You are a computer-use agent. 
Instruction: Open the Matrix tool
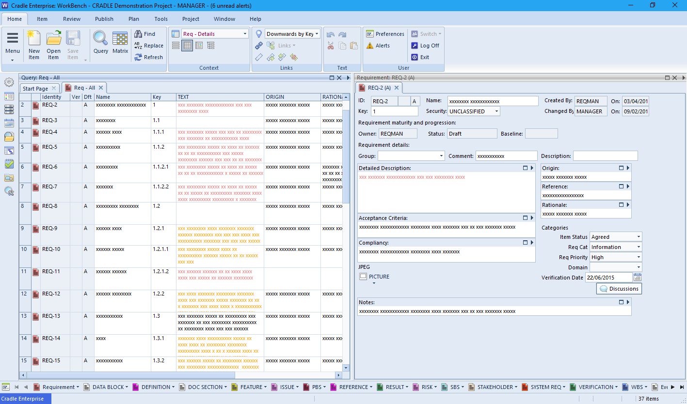(x=120, y=42)
